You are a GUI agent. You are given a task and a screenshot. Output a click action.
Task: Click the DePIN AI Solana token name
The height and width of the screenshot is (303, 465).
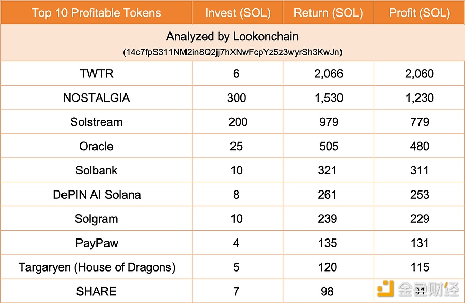(96, 195)
